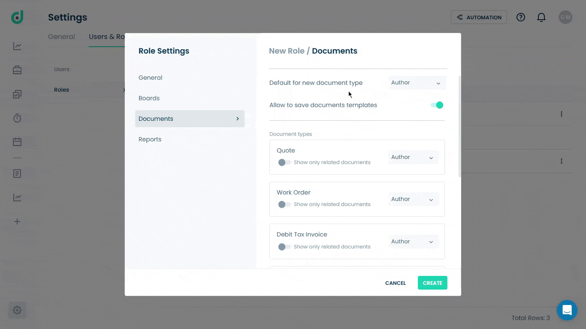586x329 pixels.
Task: Toggle Quote show only related documents
Action: pyautogui.click(x=284, y=162)
